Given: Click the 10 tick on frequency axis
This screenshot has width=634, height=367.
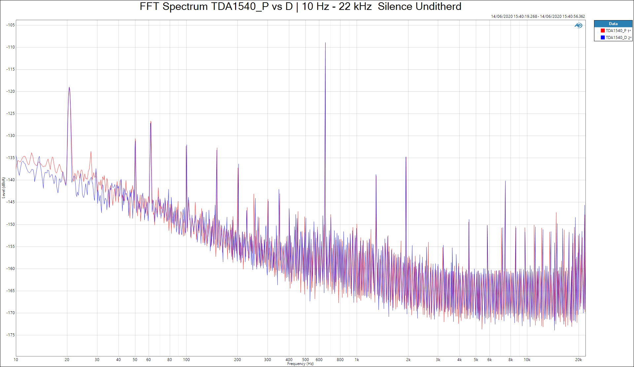Looking at the screenshot, I should pos(16,360).
